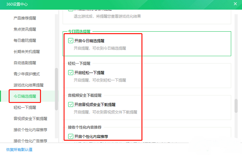The width and height of the screenshot is (242, 155).
Task: Click 恢复所有默认值 link
Action: [19, 149]
